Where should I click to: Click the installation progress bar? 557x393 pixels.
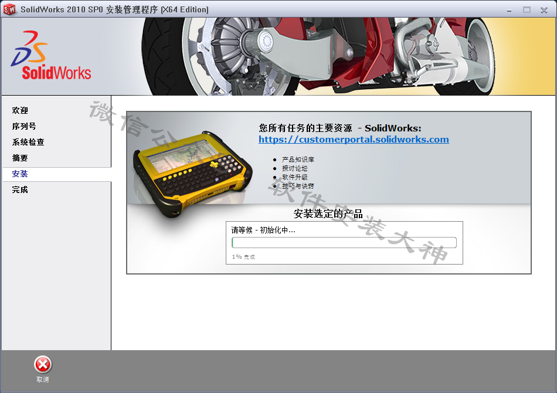point(344,243)
